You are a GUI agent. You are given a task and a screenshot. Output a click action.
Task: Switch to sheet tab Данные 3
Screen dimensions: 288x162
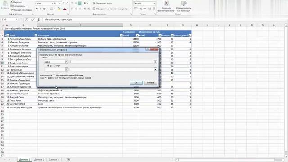tap(54, 160)
